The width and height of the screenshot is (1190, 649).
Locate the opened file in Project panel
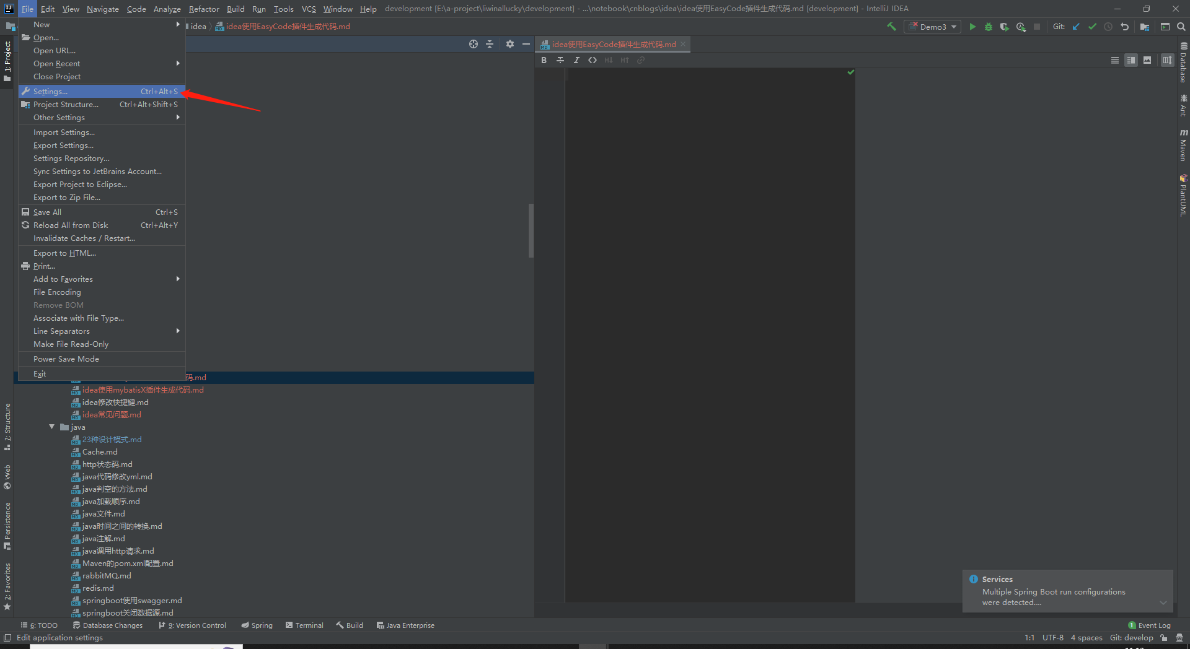click(x=474, y=44)
